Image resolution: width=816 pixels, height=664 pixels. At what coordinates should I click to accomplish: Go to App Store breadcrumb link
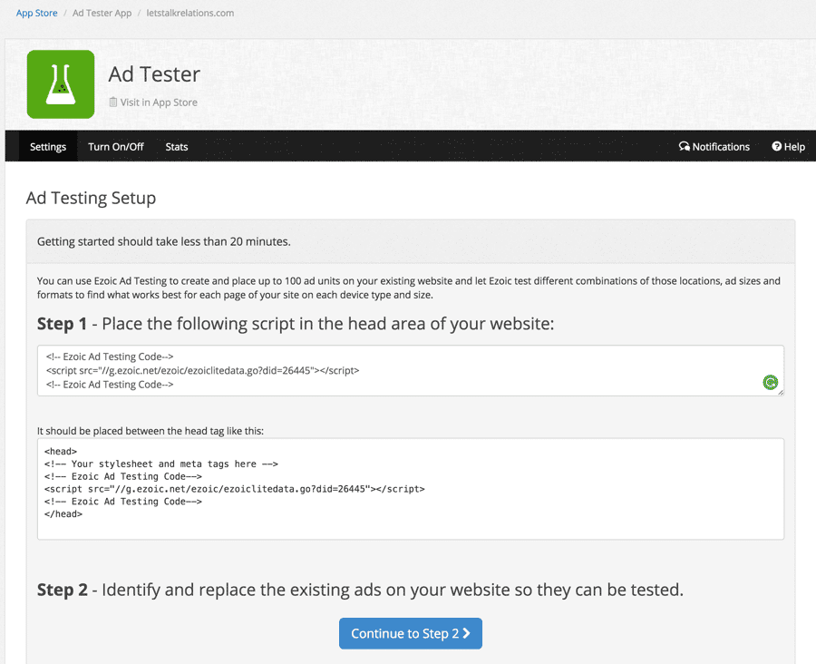pyautogui.click(x=37, y=14)
